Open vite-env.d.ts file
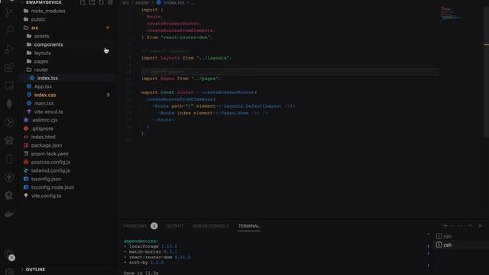 click(67, 112)
